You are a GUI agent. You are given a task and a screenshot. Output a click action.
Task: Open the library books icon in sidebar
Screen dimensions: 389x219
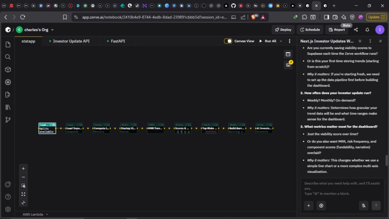tap(8, 107)
